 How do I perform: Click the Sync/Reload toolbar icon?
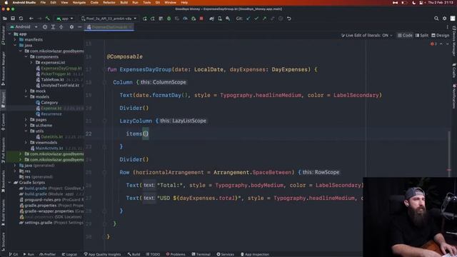click(x=21, y=19)
